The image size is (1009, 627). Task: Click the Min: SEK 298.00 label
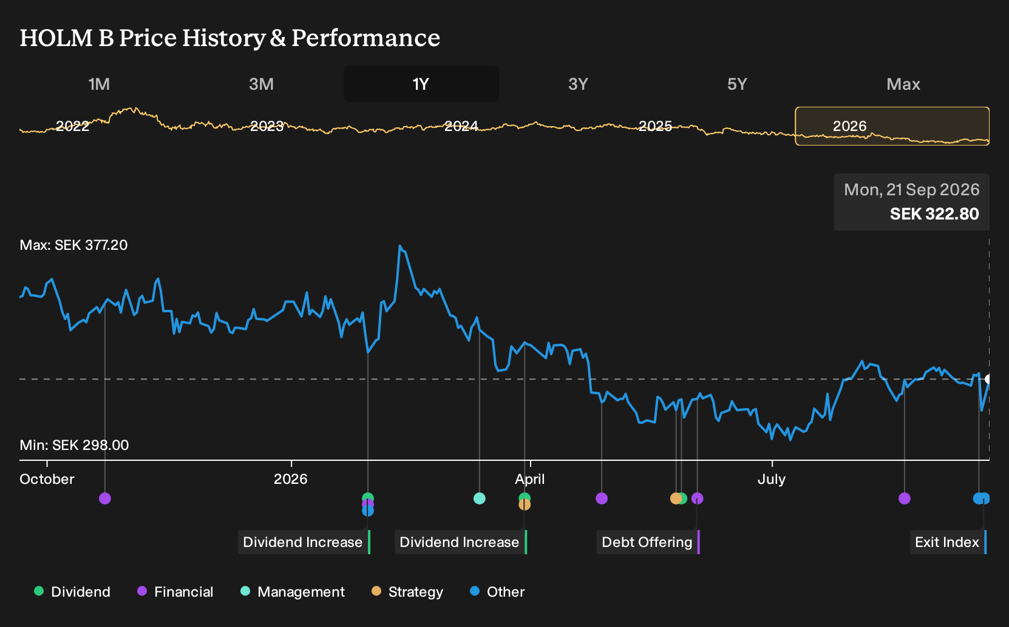coord(74,445)
